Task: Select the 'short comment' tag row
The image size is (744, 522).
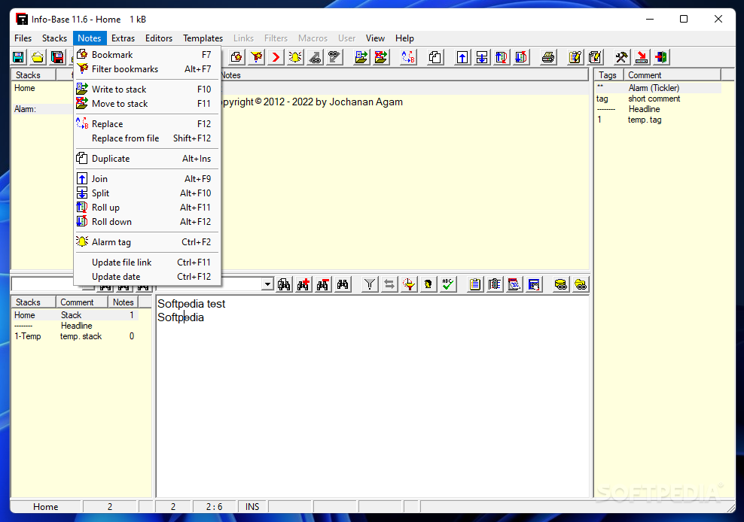Action: pos(658,99)
